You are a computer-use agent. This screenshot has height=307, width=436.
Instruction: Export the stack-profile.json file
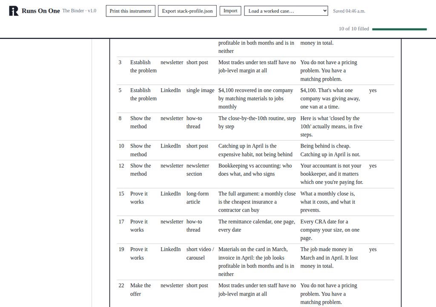(187, 11)
